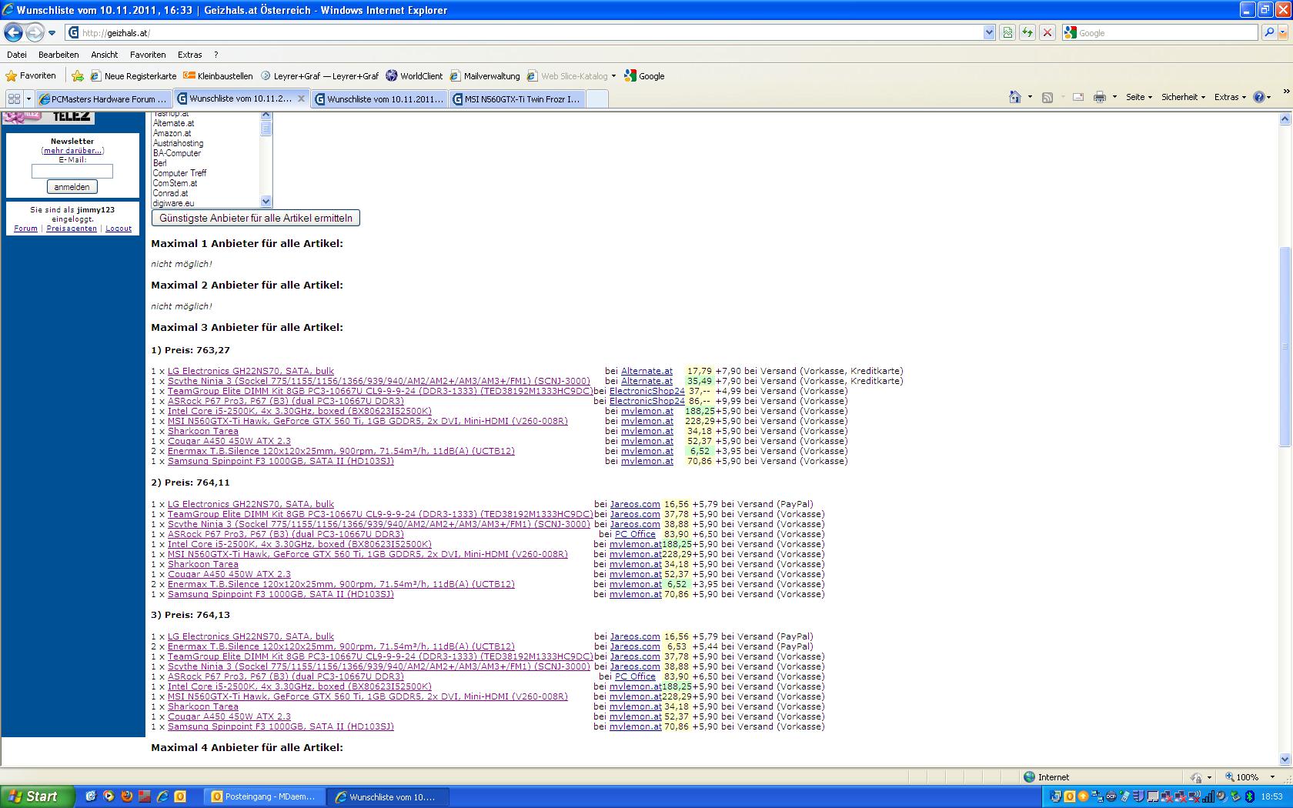
Task: Toggle the compatibility view icon
Action: 1007,32
